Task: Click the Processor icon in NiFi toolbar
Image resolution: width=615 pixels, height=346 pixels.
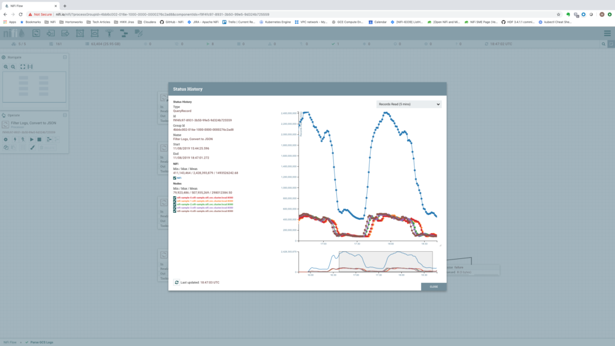Action: pyautogui.click(x=37, y=33)
